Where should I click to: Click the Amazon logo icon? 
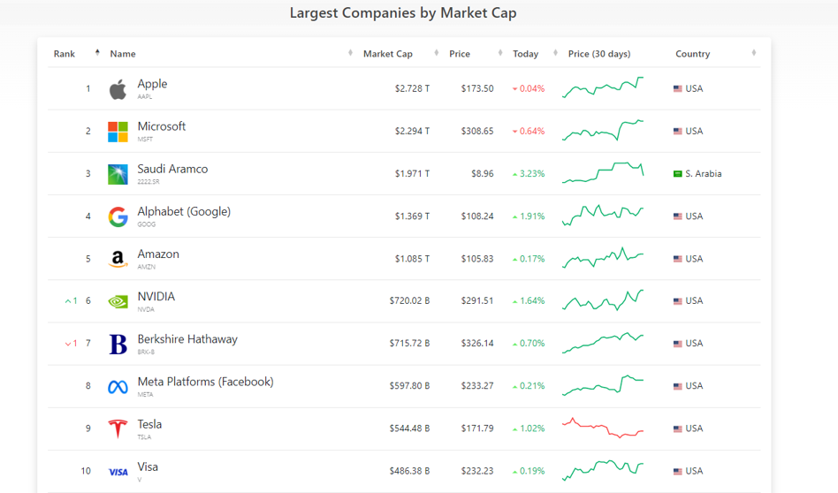coord(118,259)
